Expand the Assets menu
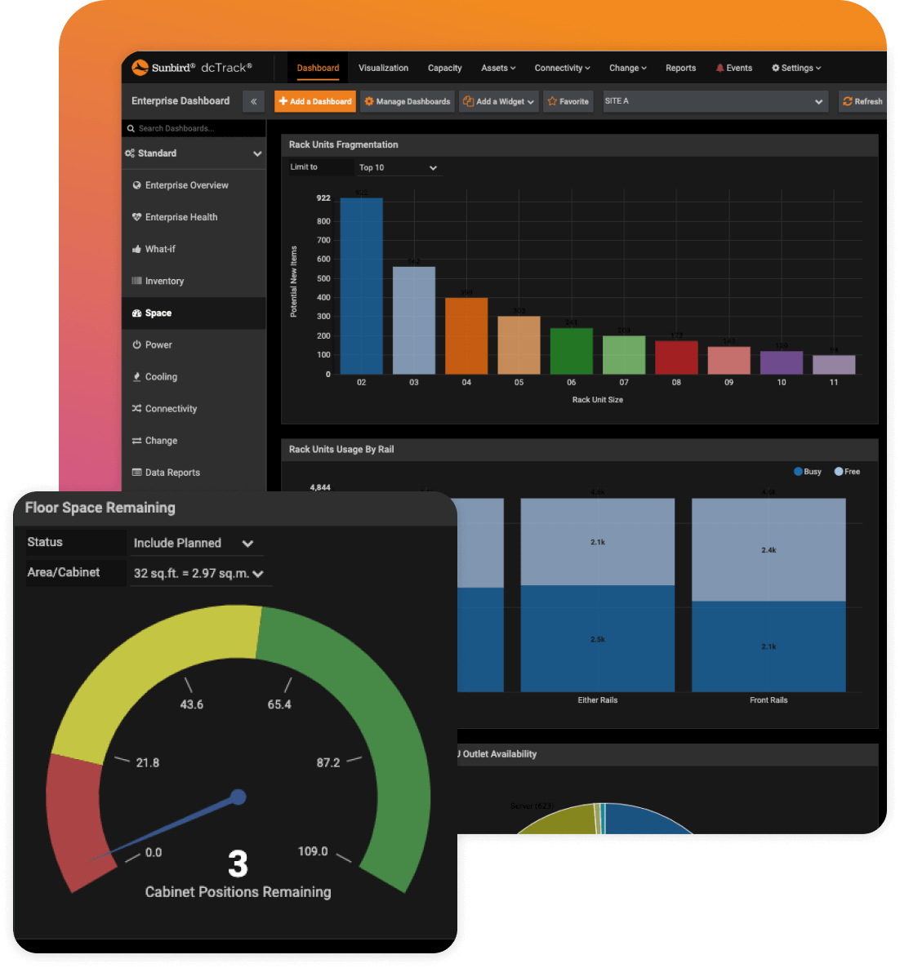 (x=498, y=68)
